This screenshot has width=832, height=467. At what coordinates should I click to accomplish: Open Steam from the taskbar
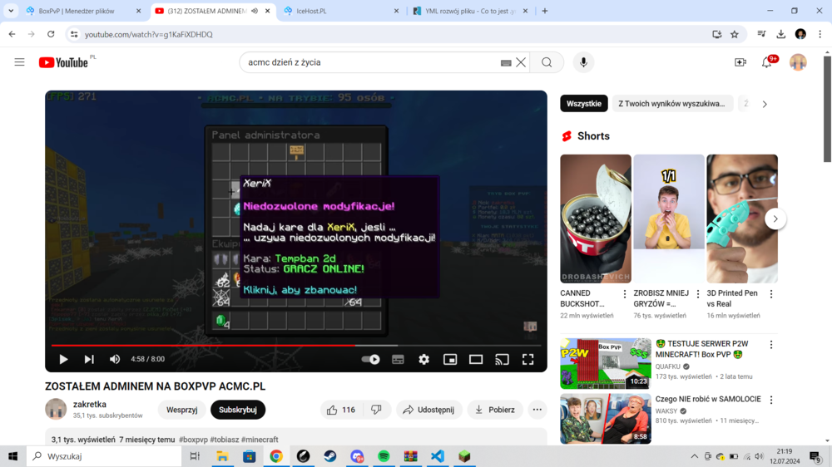point(330,456)
